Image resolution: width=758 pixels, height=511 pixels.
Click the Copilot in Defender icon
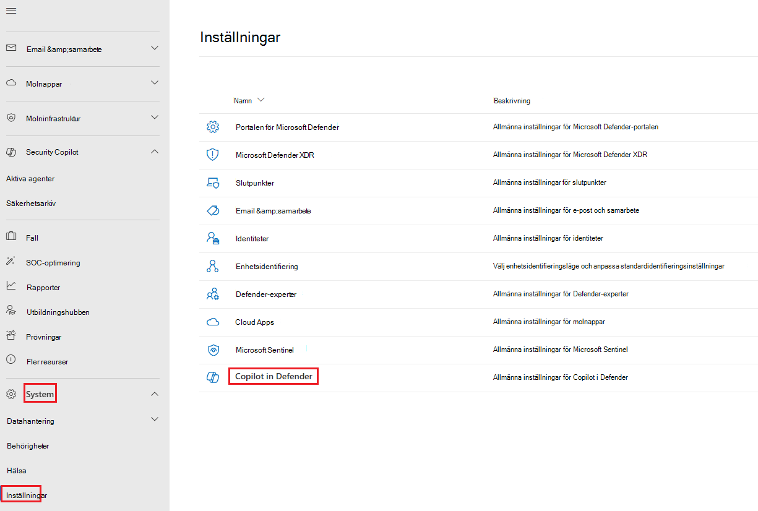(213, 377)
